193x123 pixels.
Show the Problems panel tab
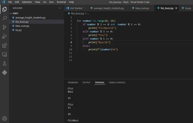pyautogui.click(x=73, y=82)
